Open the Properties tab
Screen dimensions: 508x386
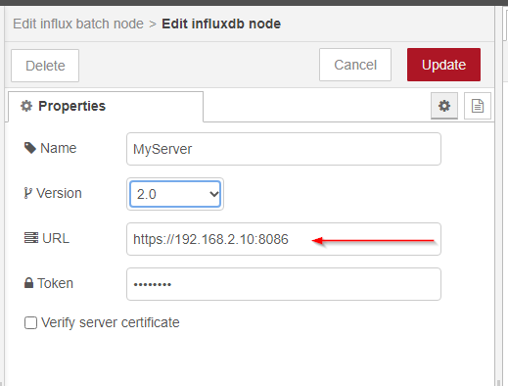(x=106, y=107)
